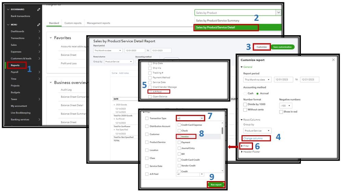
Task: Open Live Bookkeeping in the sidebar
Action: point(21,112)
